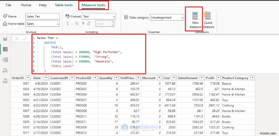Click the CustomerID cell CUS004
Screen dimensions: 279x136
(x=62, y=94)
